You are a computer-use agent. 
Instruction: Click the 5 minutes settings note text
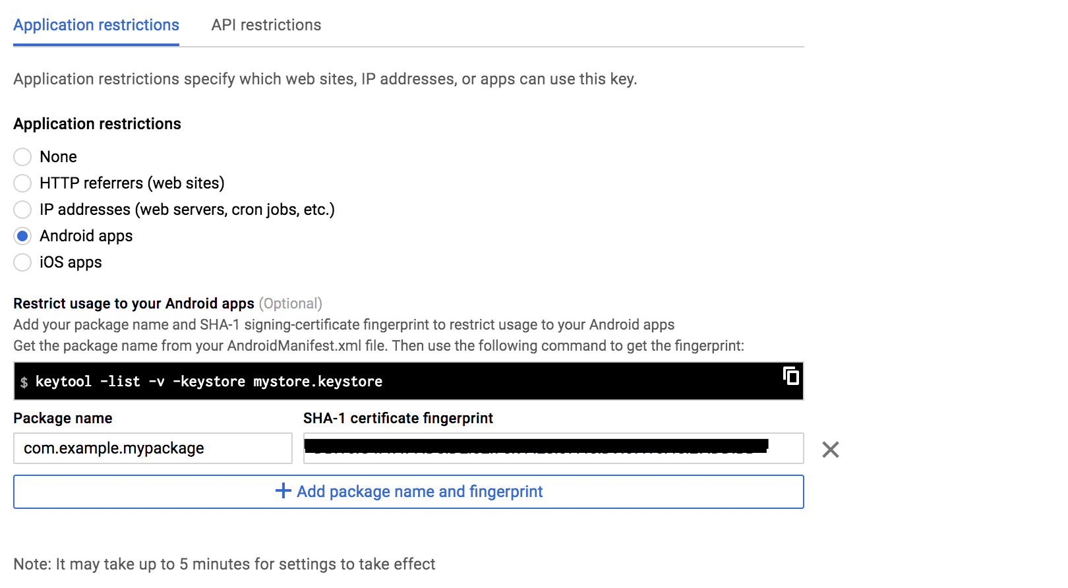click(224, 564)
